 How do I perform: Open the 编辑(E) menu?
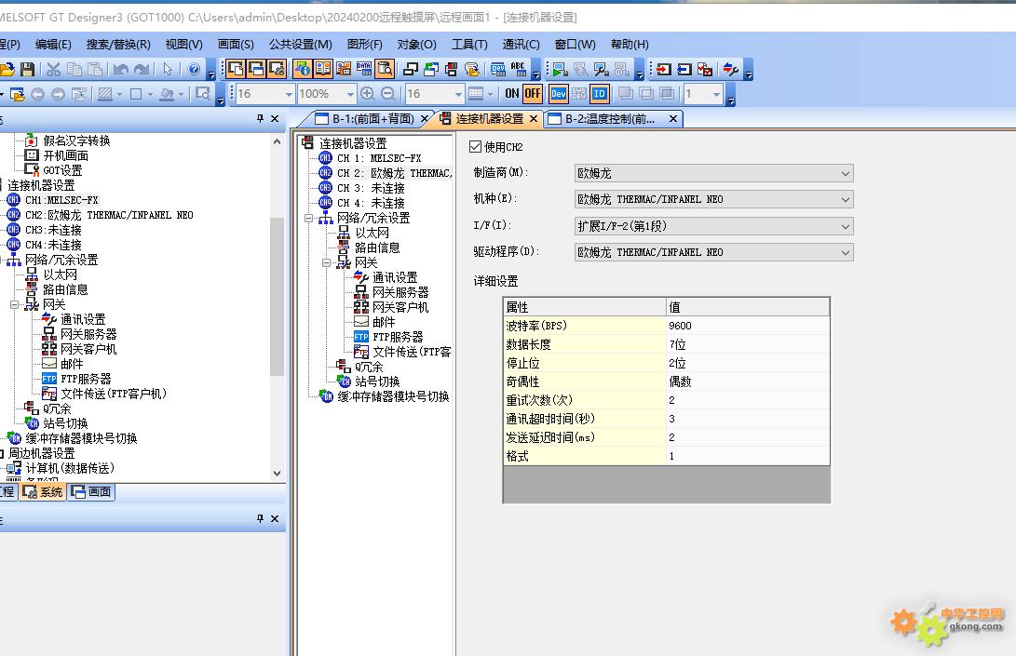point(53,44)
